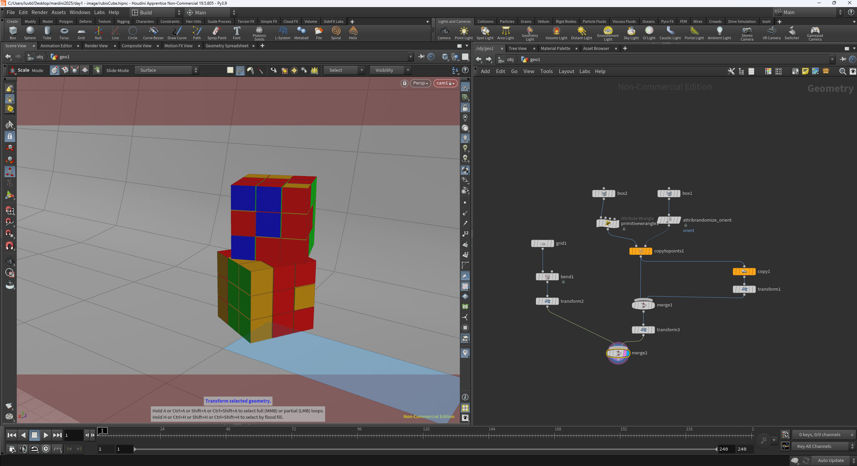Add a Sky Light

(x=631, y=33)
